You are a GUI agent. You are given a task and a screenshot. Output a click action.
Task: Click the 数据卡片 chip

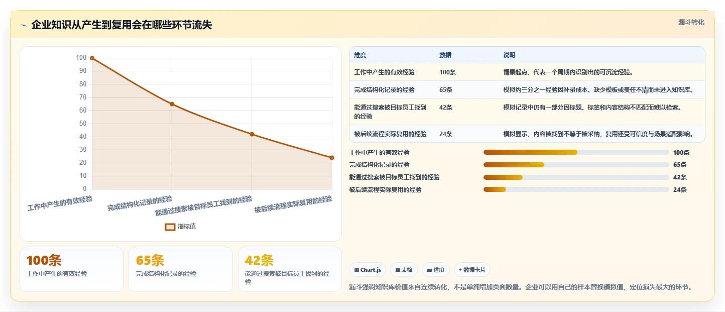[x=472, y=270]
